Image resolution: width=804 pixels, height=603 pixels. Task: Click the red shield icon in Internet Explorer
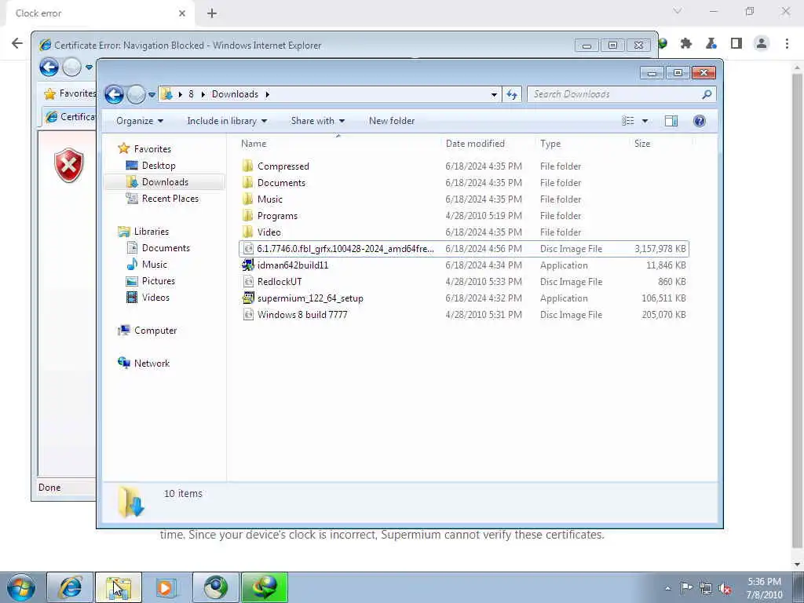tap(69, 165)
